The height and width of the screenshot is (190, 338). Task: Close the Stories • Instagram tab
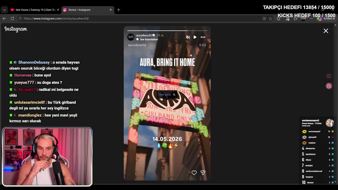coord(111,10)
